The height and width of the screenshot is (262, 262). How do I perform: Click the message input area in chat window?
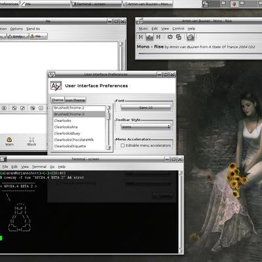click(23, 123)
